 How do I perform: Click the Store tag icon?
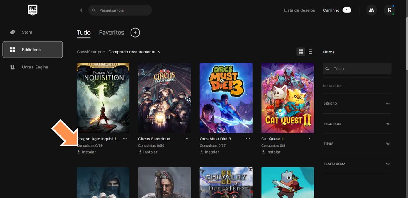(12, 32)
